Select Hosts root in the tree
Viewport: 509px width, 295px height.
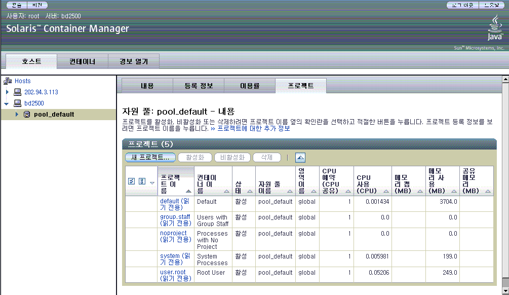click(x=22, y=81)
